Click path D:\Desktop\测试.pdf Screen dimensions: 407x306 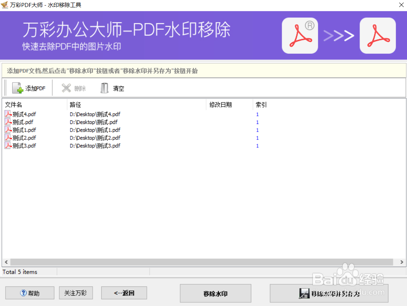pos(93,122)
